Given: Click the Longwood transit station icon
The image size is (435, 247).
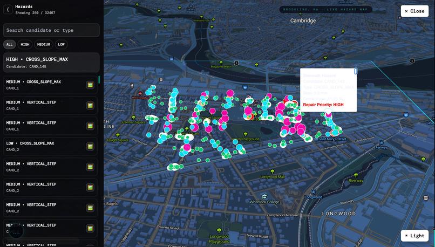Looking at the screenshot, I should coord(313,191).
